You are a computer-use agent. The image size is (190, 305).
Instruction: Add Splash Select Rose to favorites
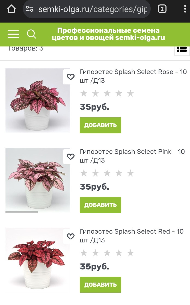pos(71,77)
